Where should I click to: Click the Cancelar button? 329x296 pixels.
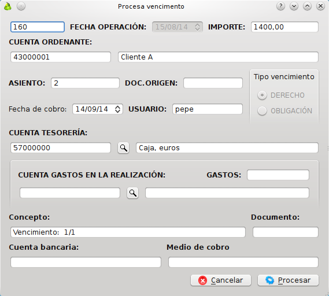(x=221, y=280)
